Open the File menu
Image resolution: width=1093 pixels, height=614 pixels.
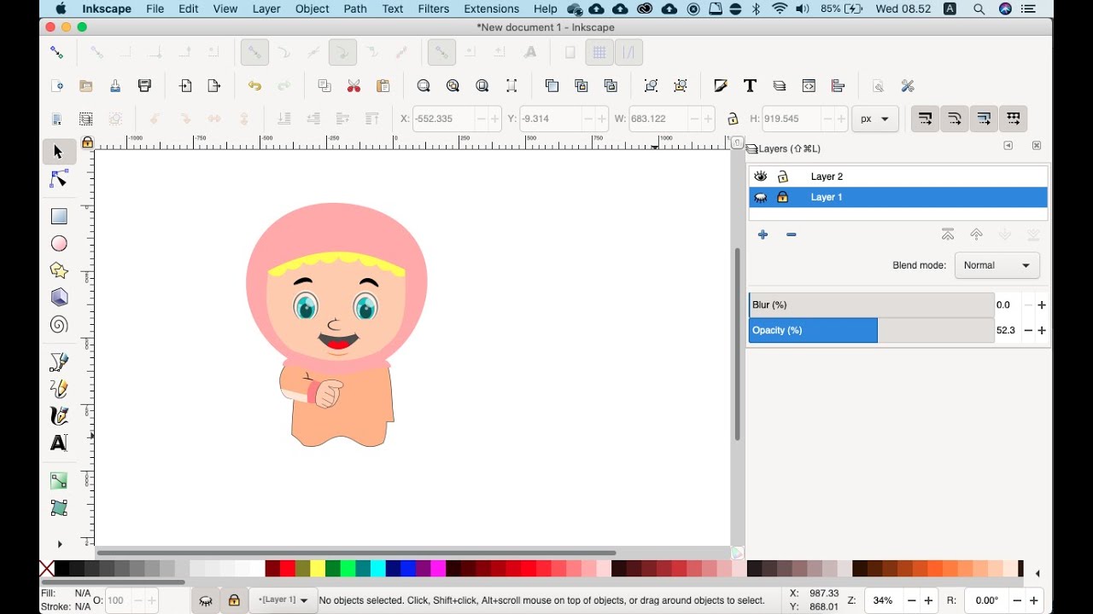[x=155, y=9]
